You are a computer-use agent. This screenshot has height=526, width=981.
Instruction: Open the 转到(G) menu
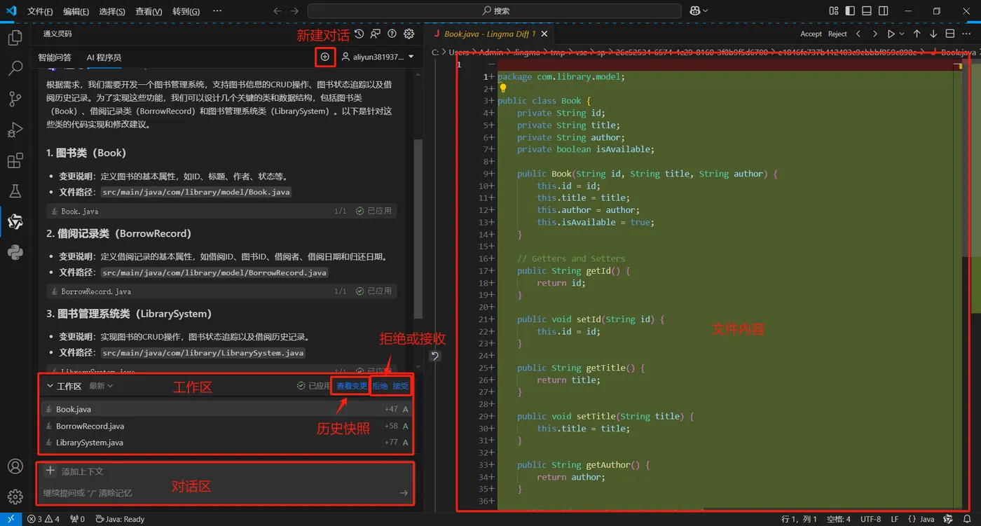pos(186,11)
